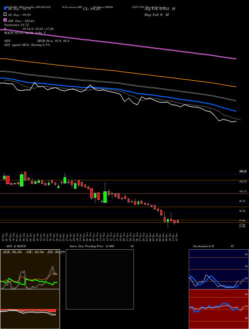This screenshot has width=249, height=329.
Task: Click the empty Intra Day Trading Price panel
Action: tap(100, 279)
